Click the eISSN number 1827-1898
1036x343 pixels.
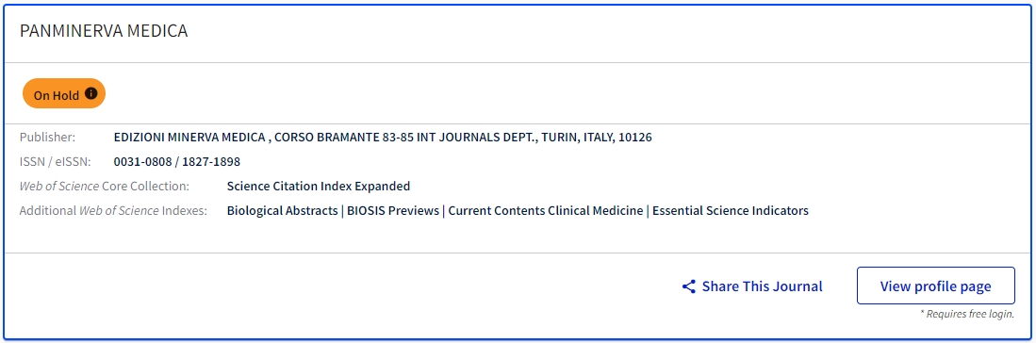211,161
